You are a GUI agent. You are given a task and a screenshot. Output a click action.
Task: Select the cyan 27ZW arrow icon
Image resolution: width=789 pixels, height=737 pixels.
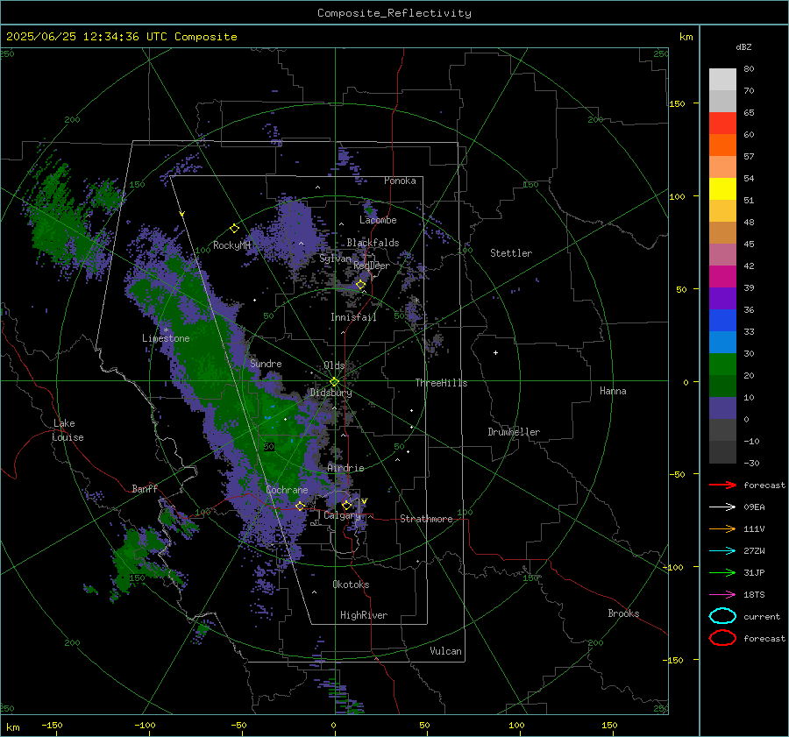coord(722,551)
